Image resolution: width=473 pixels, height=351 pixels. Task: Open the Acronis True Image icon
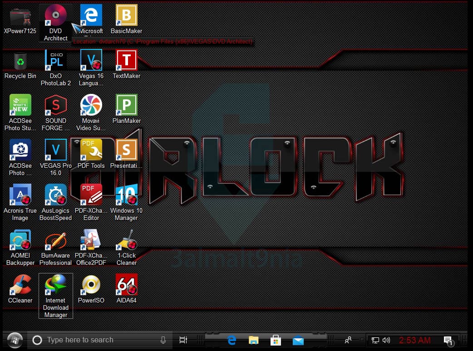coord(20,202)
